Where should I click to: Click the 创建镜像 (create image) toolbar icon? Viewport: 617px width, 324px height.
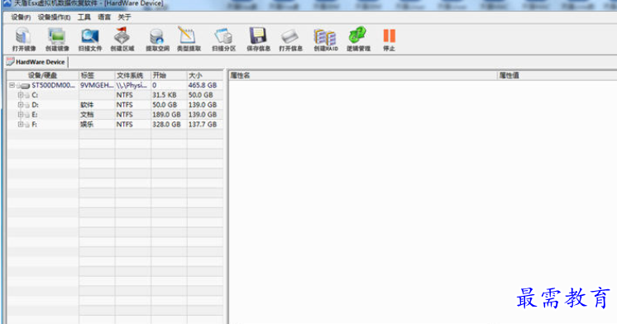coord(57,40)
